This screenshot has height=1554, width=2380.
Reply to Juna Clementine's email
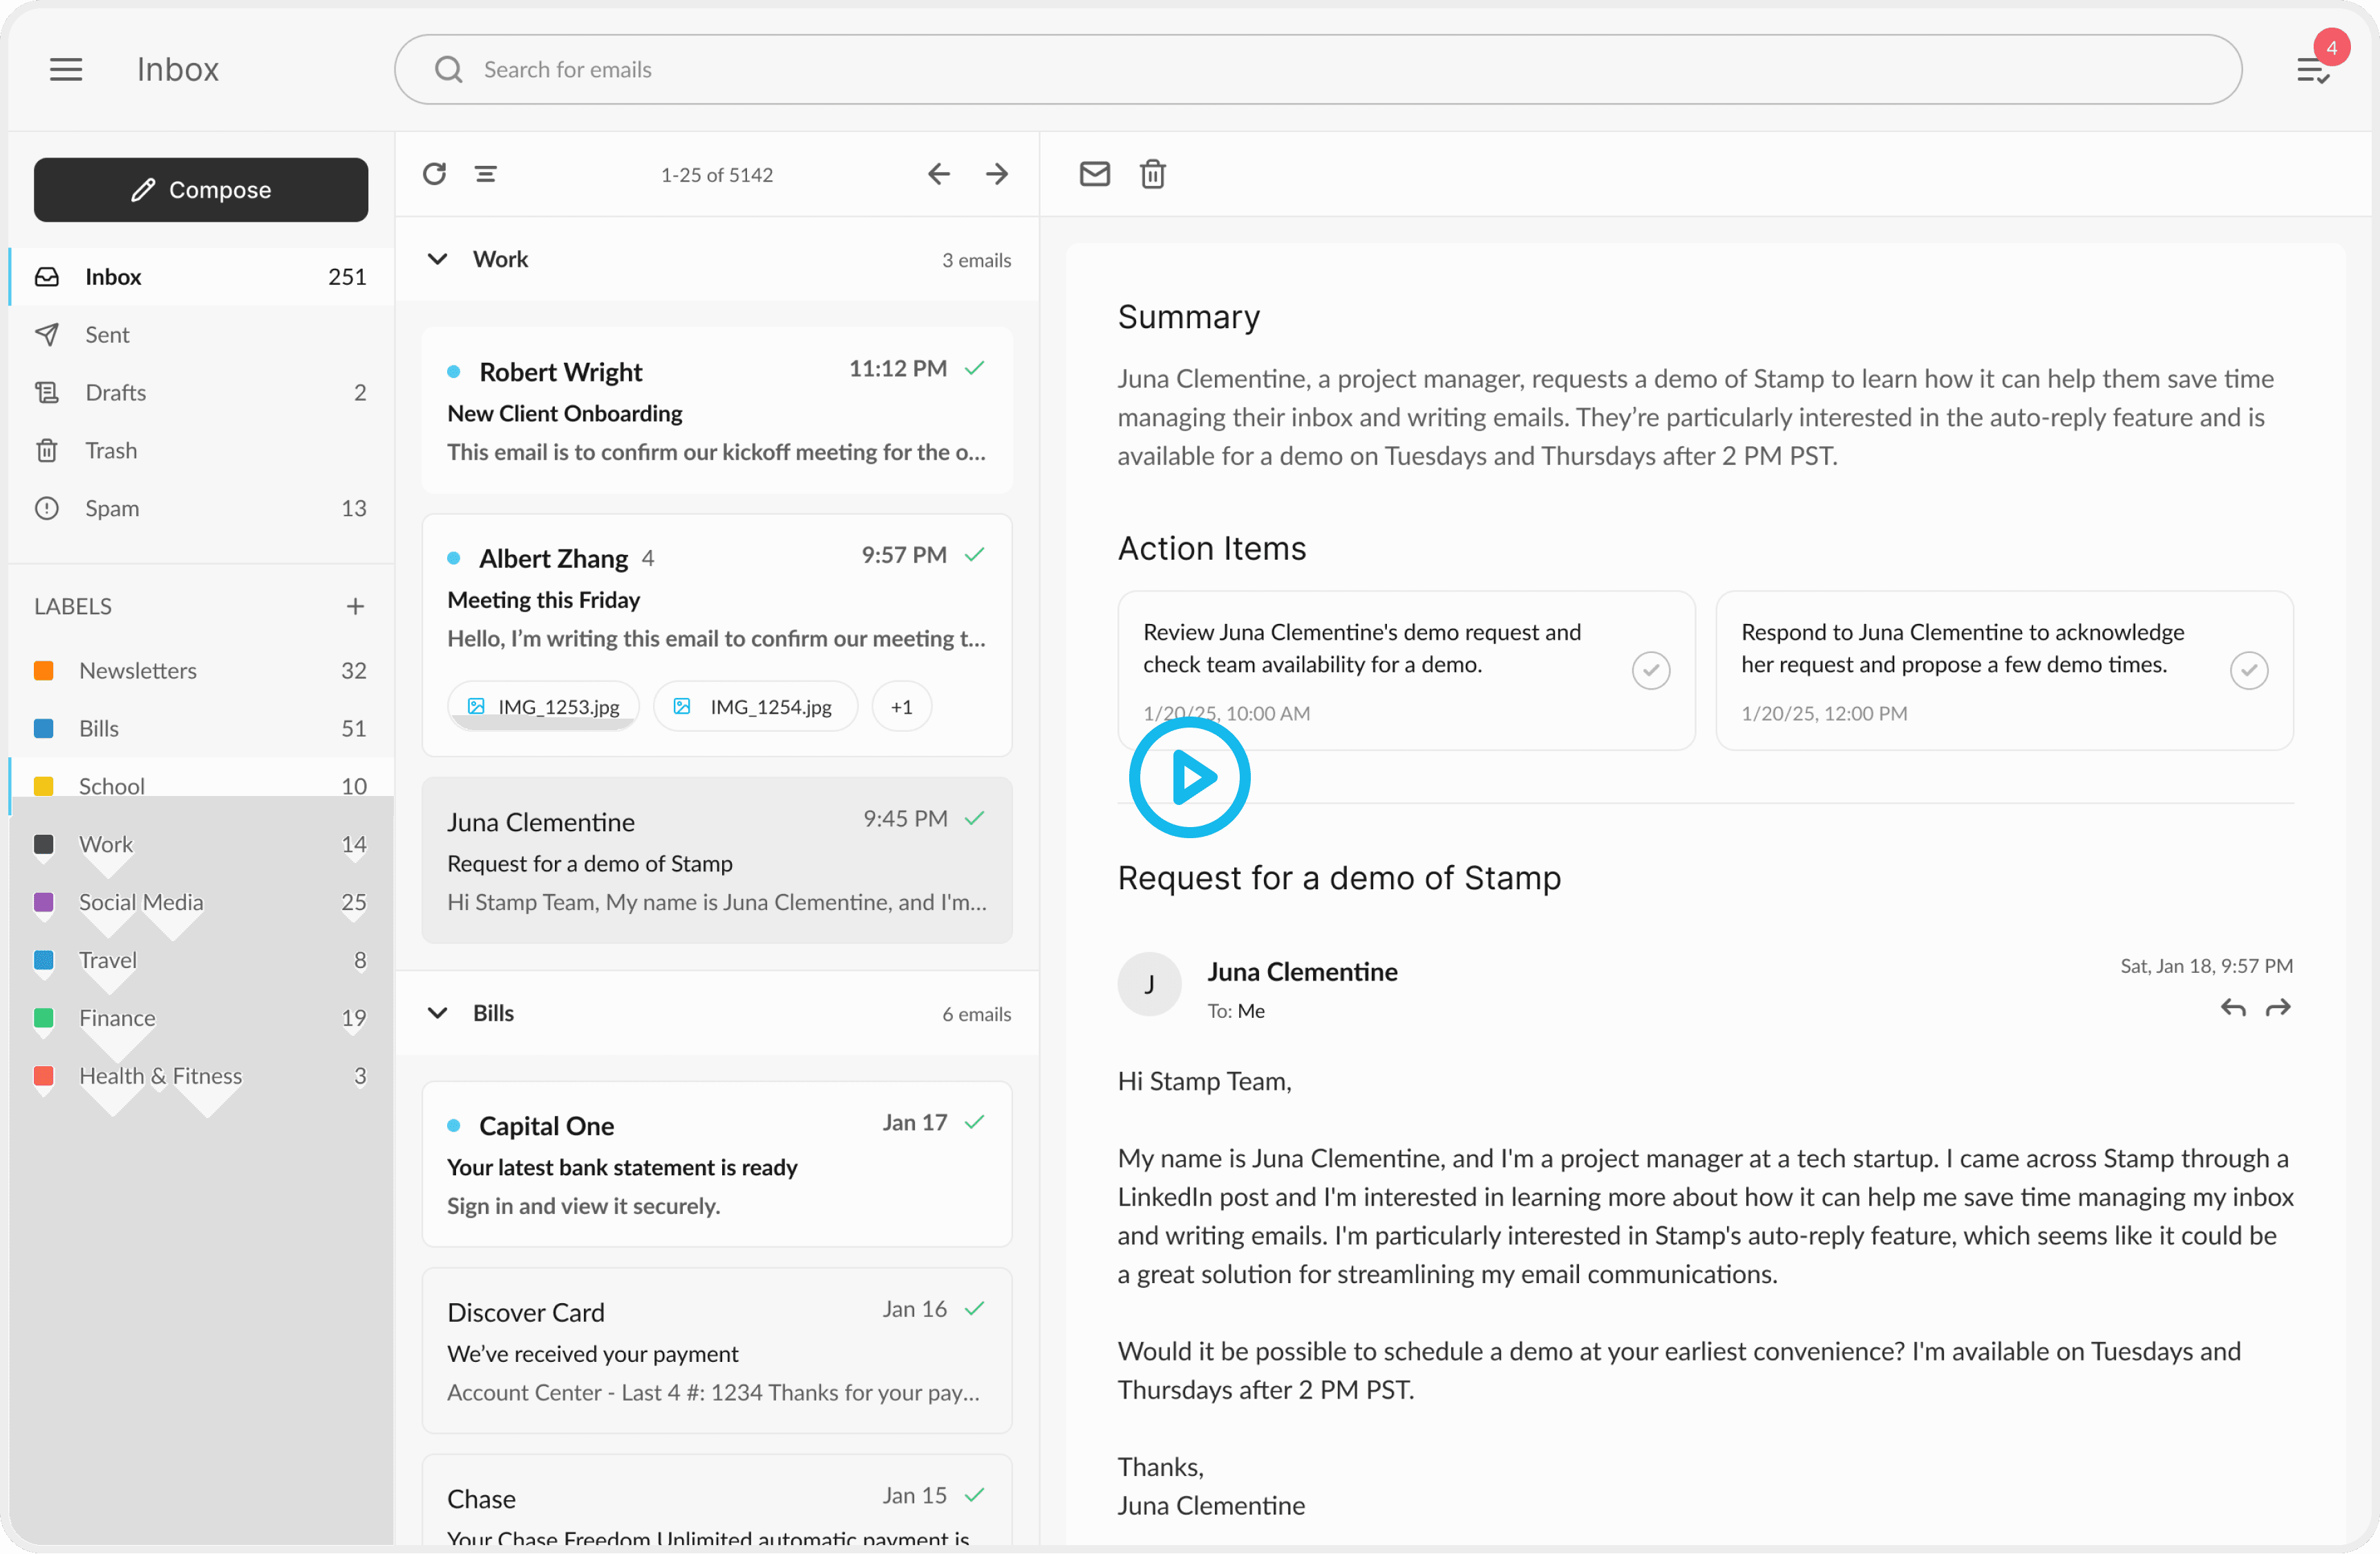tap(2233, 1008)
